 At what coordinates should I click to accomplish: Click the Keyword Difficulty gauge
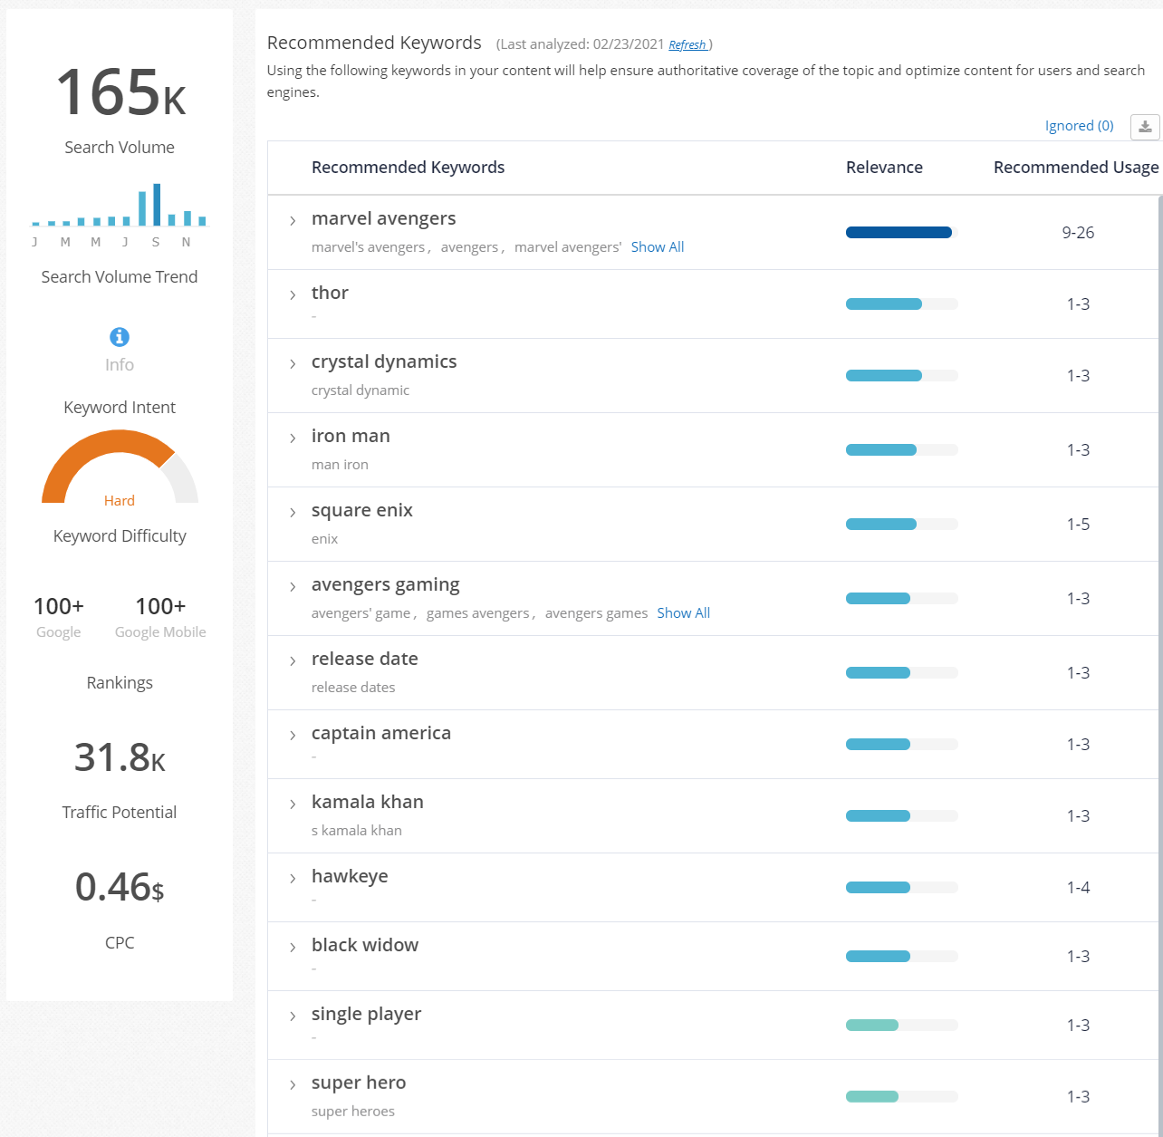click(120, 467)
